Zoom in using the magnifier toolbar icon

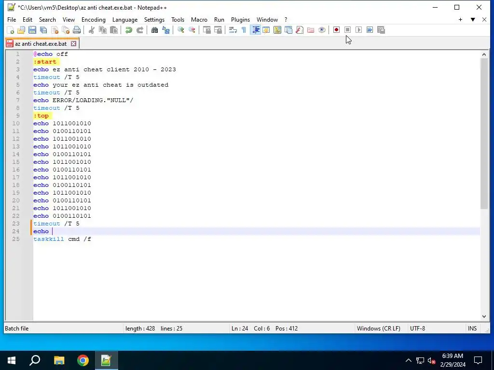click(180, 30)
